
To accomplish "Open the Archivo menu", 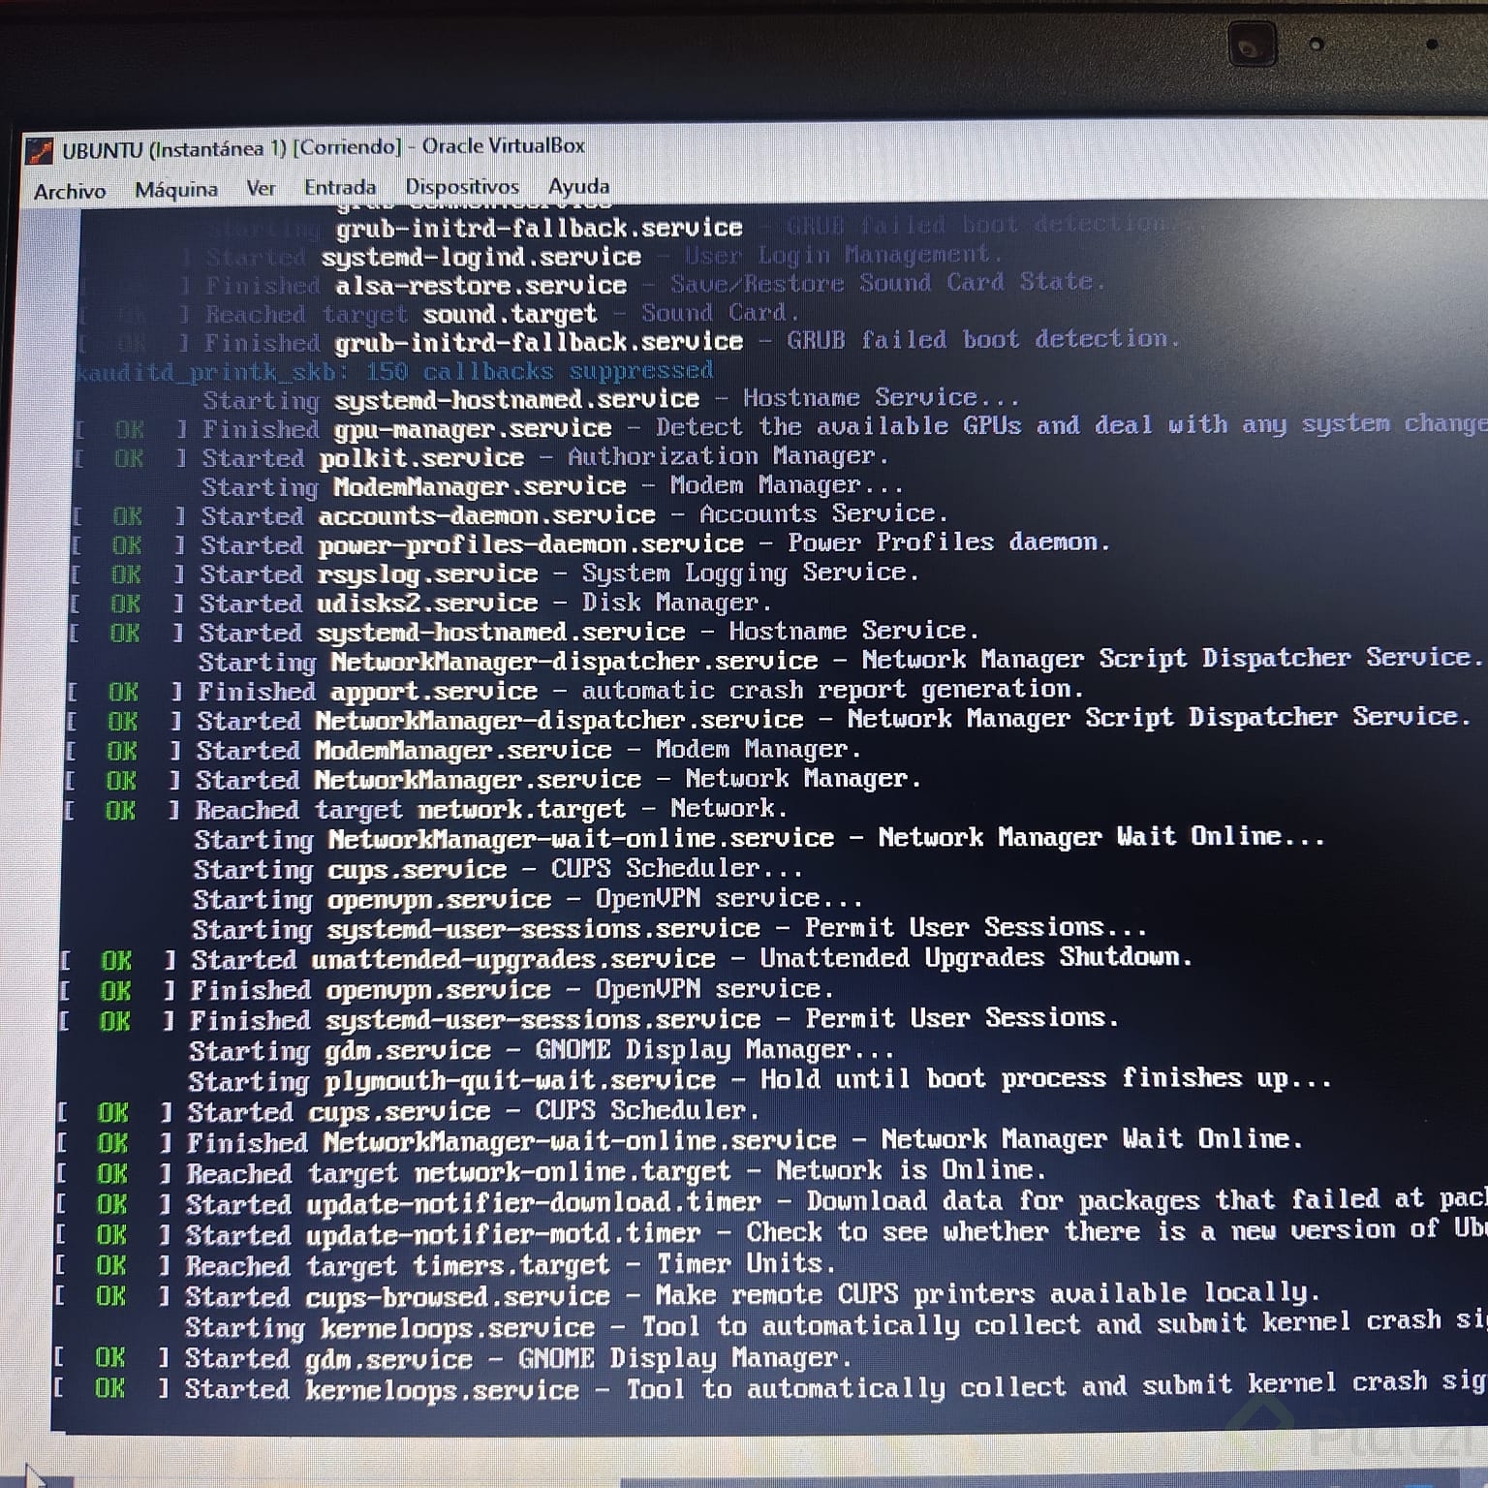I will click(x=70, y=191).
